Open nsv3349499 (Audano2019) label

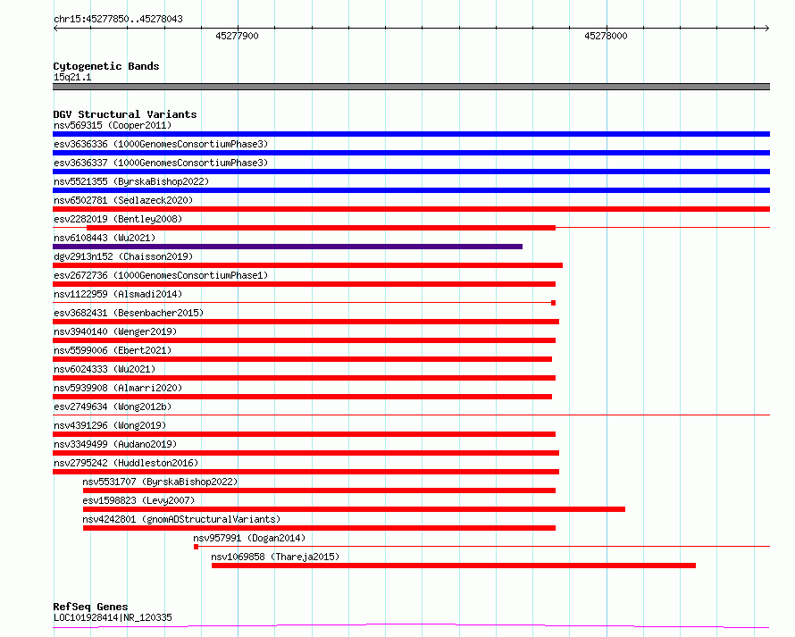(115, 444)
